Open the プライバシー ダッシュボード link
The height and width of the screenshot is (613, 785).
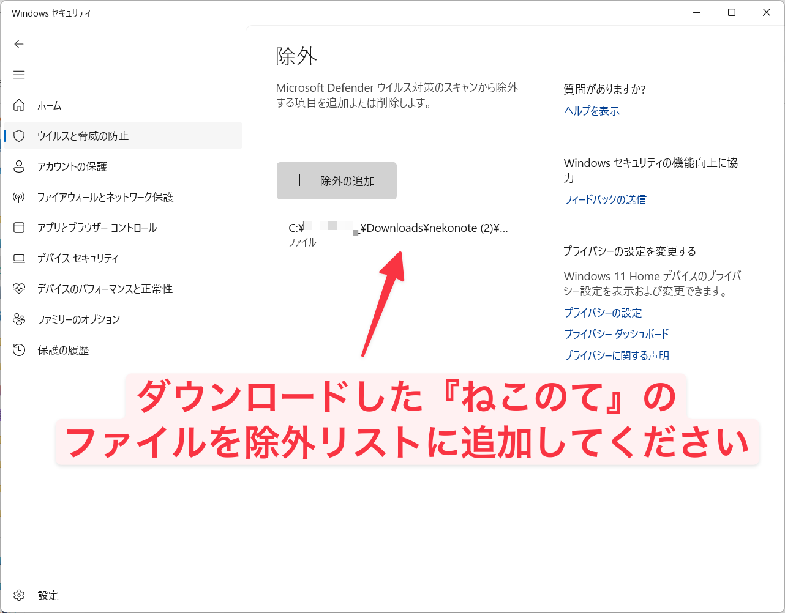point(617,334)
